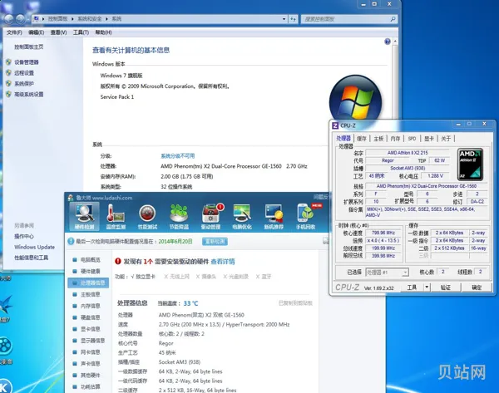Switch to the SPD tab in CPU-Z
Screen dimensions: 499x393
coord(413,139)
